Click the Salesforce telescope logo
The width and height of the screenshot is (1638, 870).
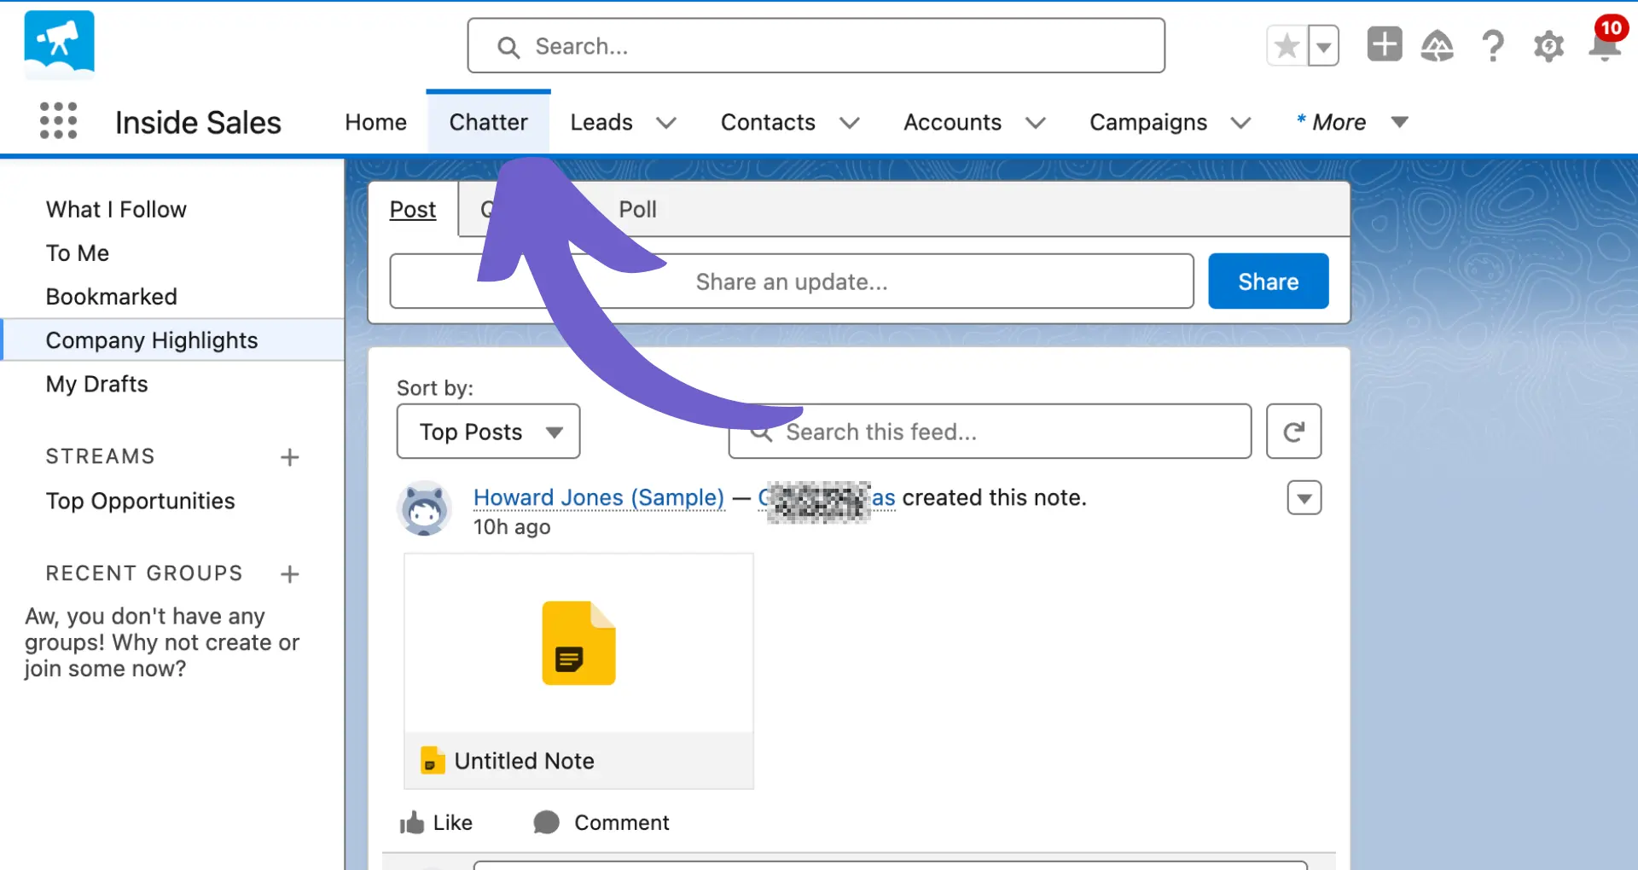coord(59,43)
